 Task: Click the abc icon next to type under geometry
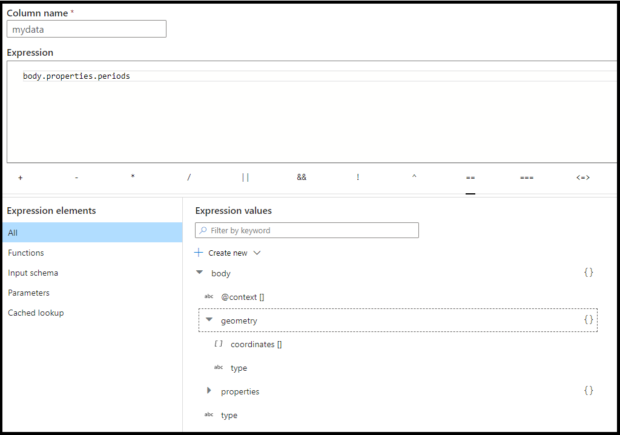[x=219, y=367]
